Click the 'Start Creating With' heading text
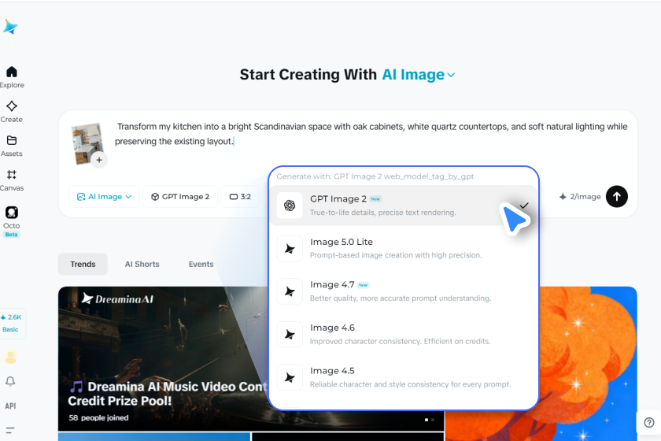This screenshot has width=661, height=441. pos(308,75)
